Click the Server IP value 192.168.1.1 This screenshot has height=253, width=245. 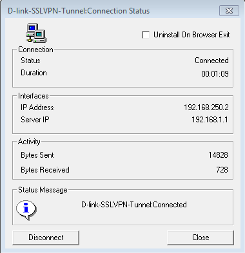[x=210, y=120]
